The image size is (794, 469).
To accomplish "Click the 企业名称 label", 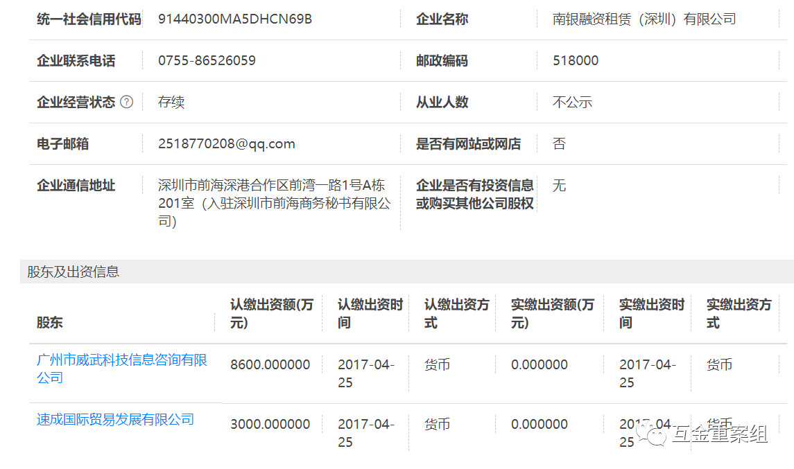I will coord(442,19).
